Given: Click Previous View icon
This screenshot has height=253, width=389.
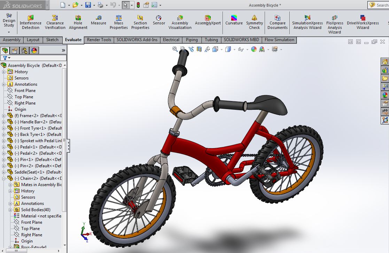Looking at the screenshot, I should pyautogui.click(x=191, y=49).
